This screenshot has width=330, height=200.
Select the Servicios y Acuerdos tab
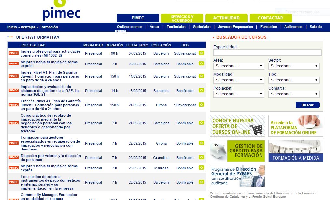click(182, 18)
